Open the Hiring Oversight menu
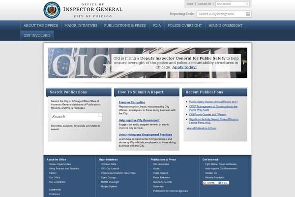This screenshot has width=295, height=197. pos(225,26)
